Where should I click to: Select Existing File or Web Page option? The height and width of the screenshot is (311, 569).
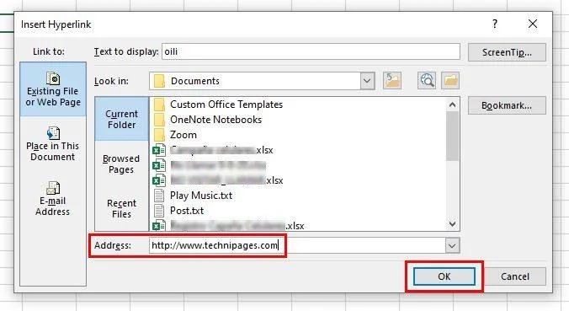pyautogui.click(x=53, y=89)
